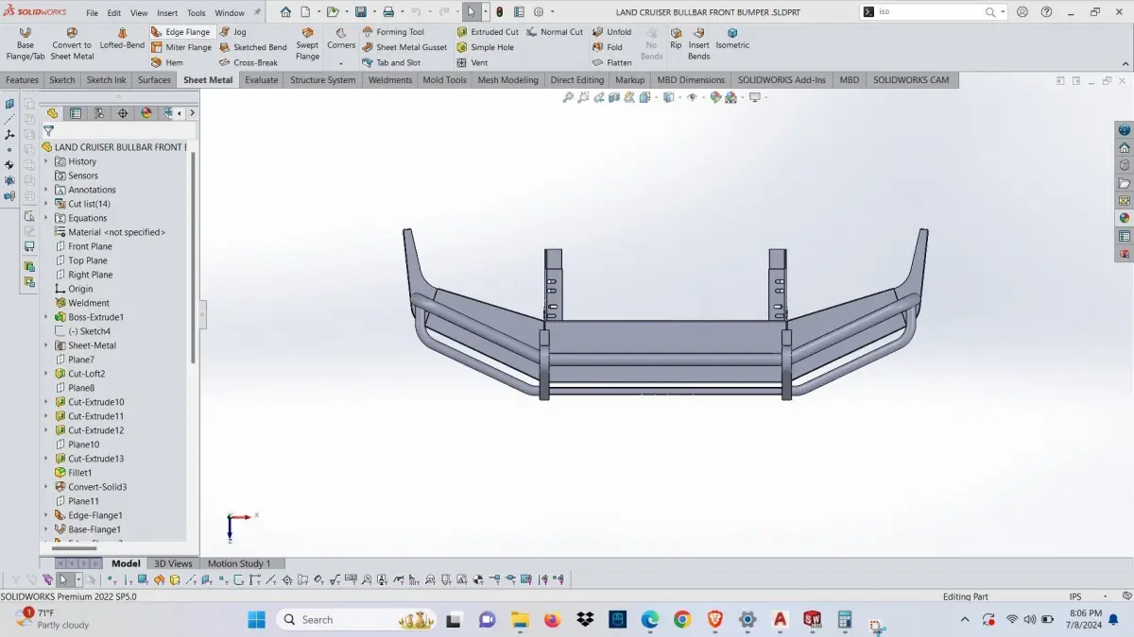Open the Help question mark icon
Viewport: 1134px width, 637px height.
click(1046, 12)
